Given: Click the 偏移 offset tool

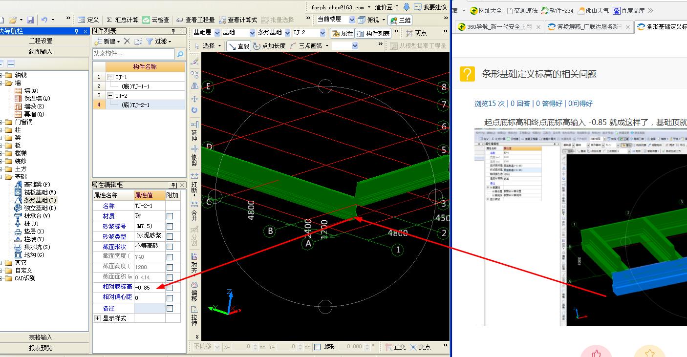Looking at the screenshot, I should coord(194,292).
